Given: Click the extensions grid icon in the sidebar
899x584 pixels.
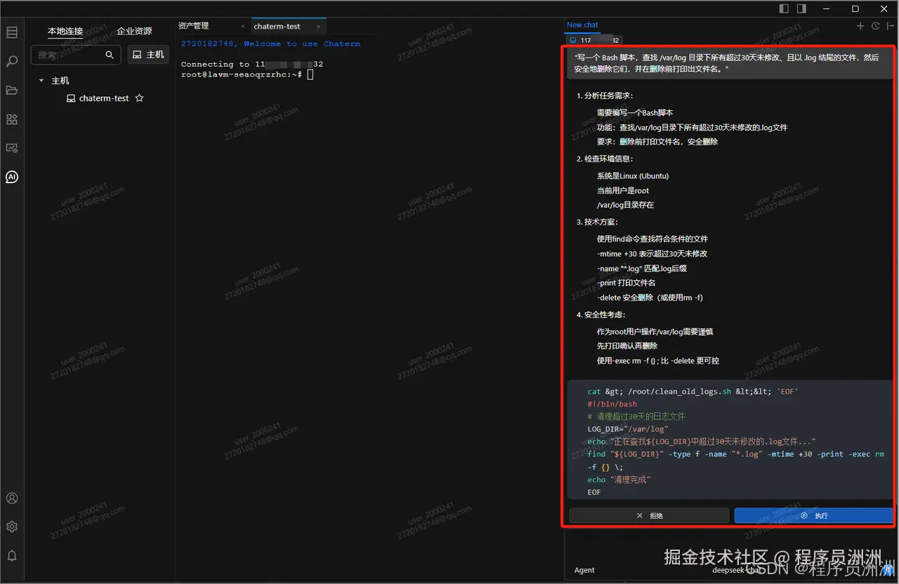Looking at the screenshot, I should click(11, 119).
